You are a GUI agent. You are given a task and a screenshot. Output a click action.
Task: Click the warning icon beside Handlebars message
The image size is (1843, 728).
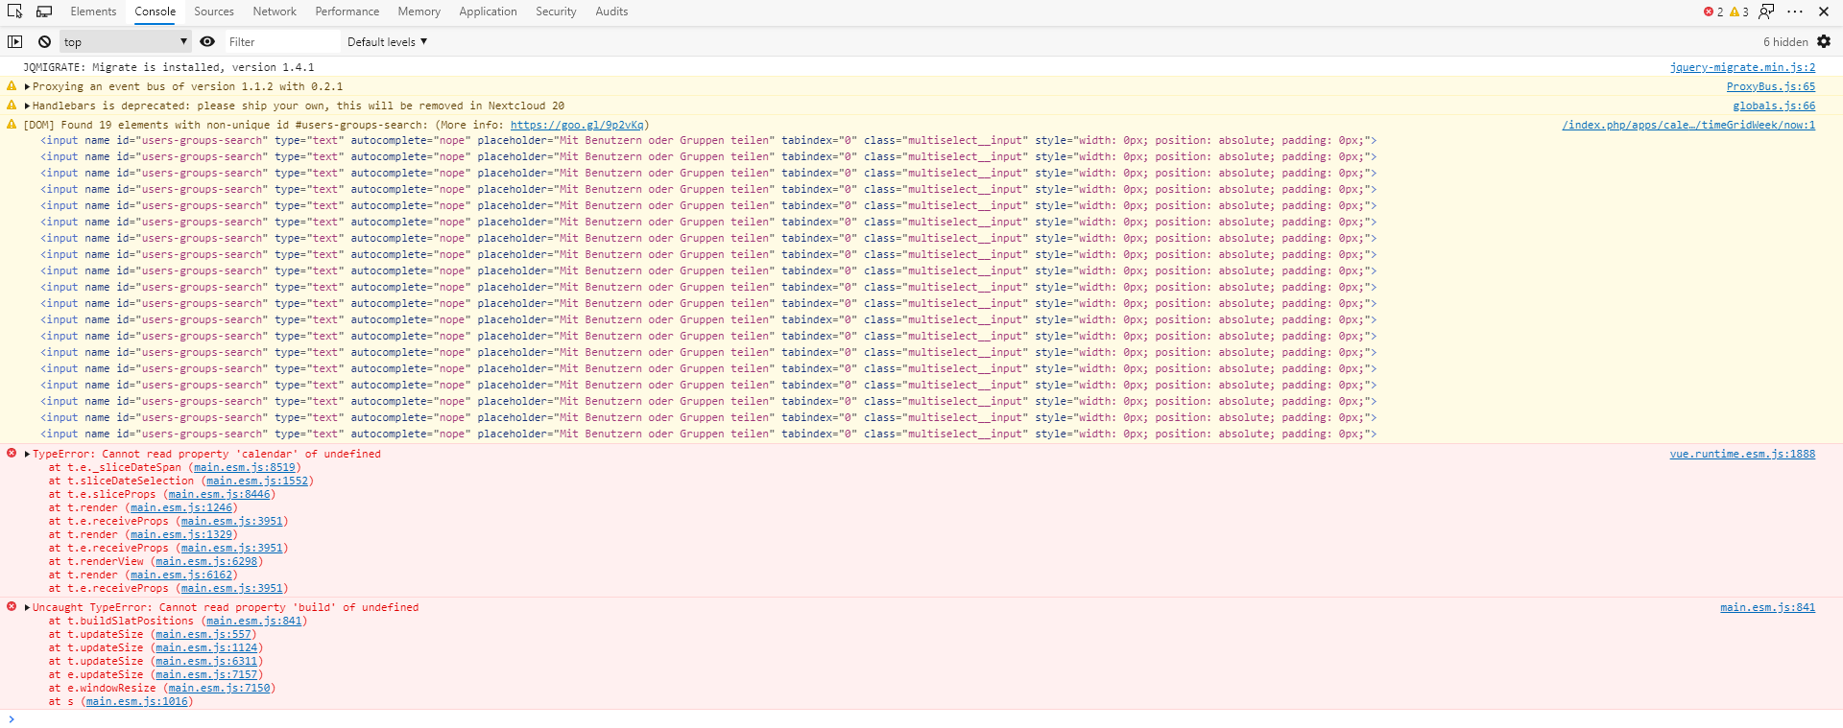[12, 106]
